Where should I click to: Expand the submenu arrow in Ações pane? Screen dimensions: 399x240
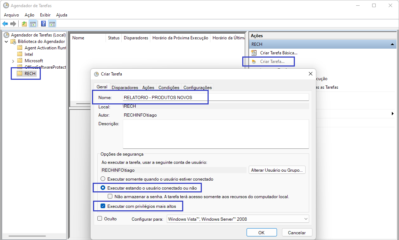coord(393,114)
